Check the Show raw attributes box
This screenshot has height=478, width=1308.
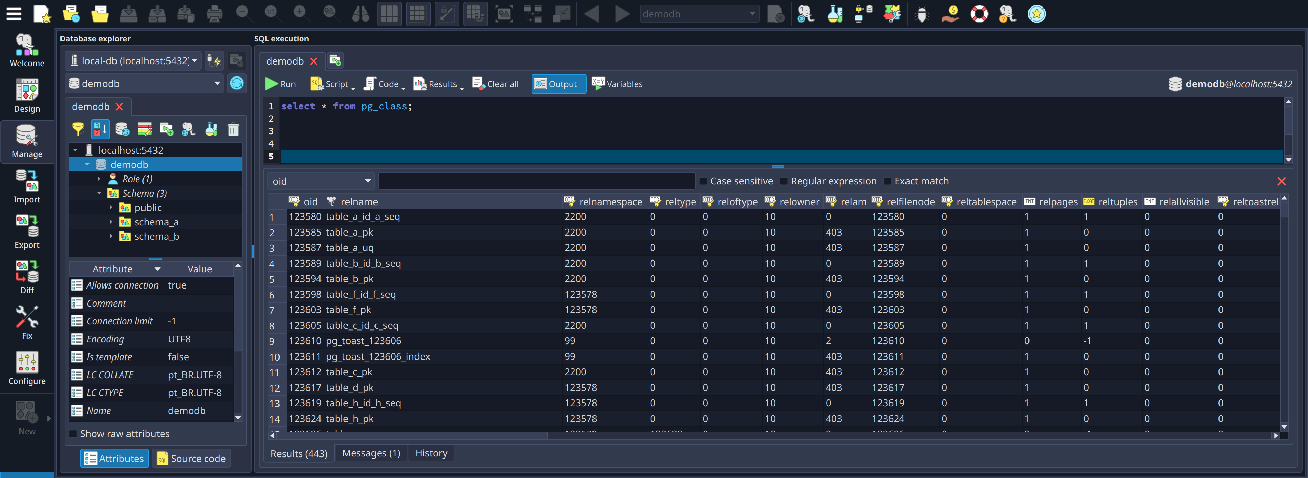click(73, 434)
